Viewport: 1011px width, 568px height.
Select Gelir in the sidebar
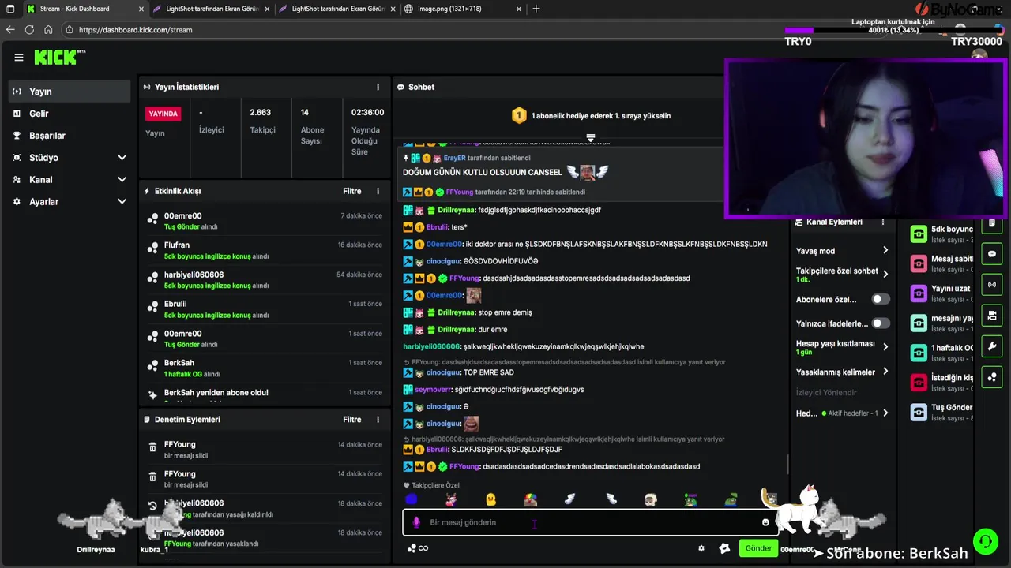pos(70,114)
